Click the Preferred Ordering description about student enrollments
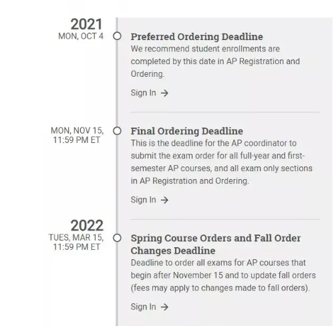 click(x=215, y=61)
